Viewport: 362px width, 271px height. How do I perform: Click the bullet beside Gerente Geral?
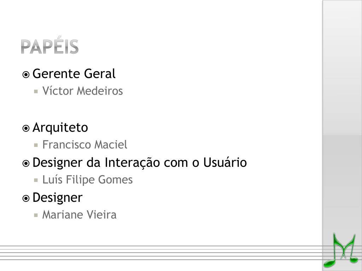[x=26, y=75]
